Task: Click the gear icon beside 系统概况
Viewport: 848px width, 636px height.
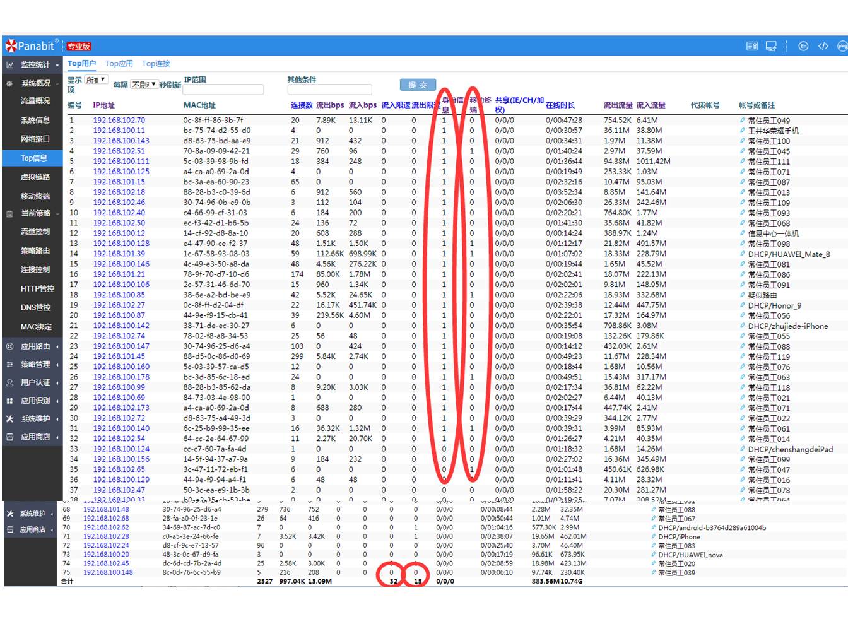Action: click(9, 83)
